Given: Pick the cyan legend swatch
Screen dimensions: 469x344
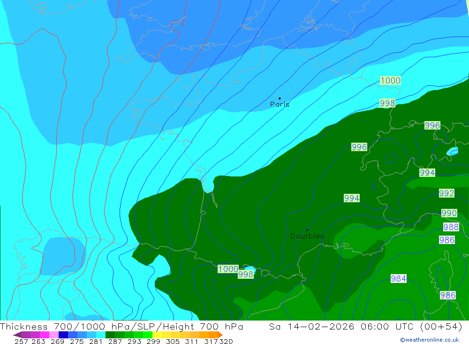Looking at the screenshot, I should pyautogui.click(x=100, y=335).
